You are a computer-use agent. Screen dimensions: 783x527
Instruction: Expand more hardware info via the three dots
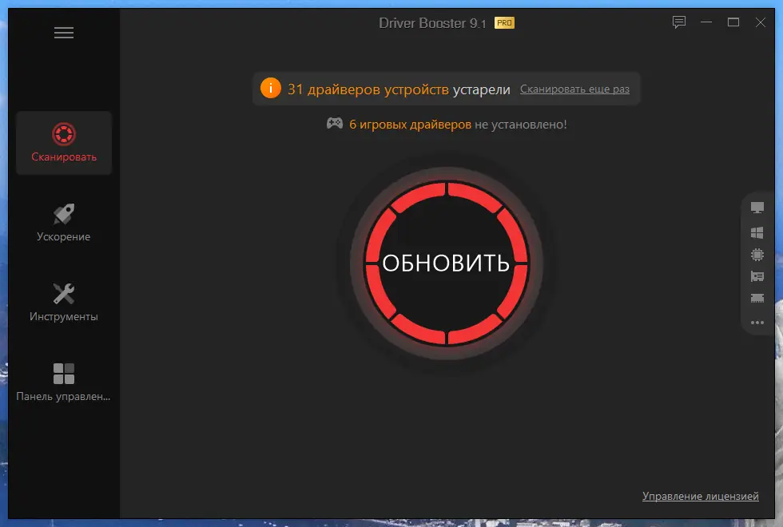point(757,323)
